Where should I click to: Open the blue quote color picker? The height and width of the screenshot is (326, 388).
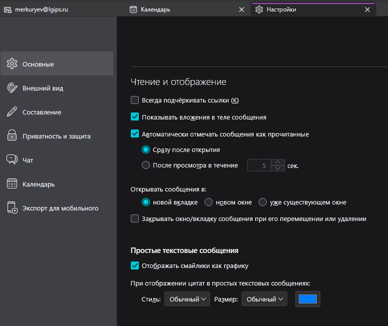(x=307, y=299)
